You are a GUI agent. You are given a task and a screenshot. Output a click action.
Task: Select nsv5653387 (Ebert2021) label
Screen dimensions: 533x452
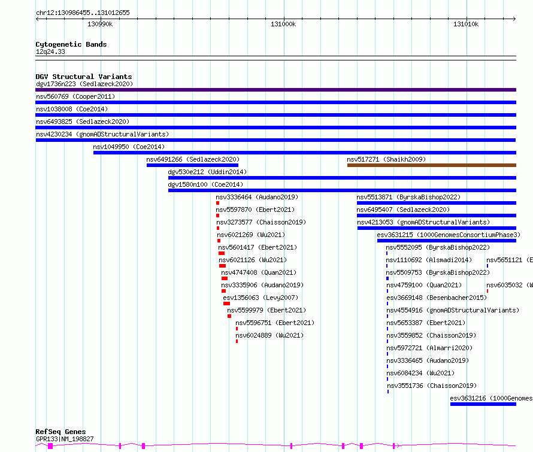[x=426, y=323]
